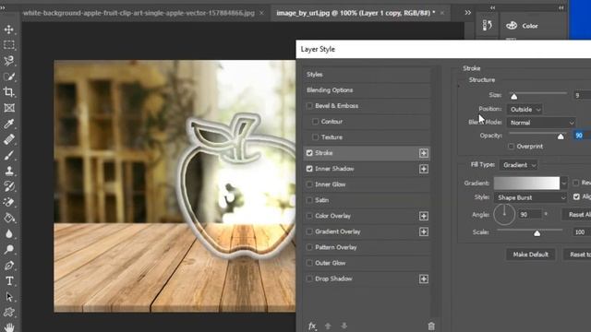Select the Pen tool
Viewport: 591px width, 332px height.
pyautogui.click(x=9, y=266)
